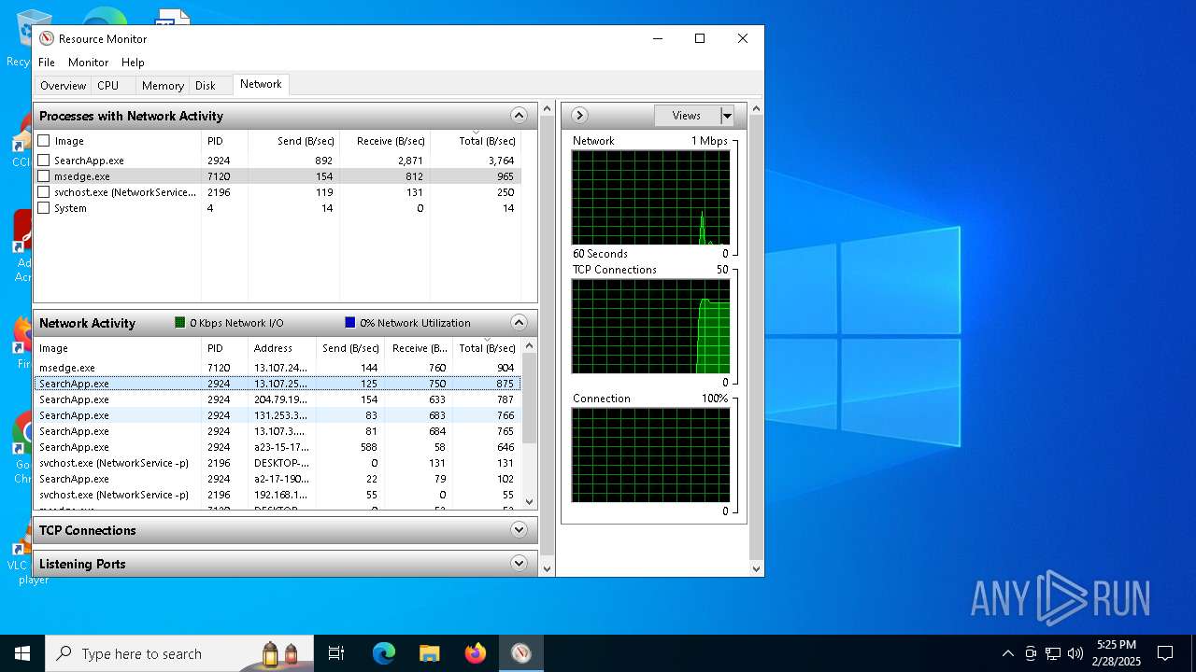Image resolution: width=1196 pixels, height=672 pixels.
Task: Click the Network throughput graph
Action: [x=650, y=197]
